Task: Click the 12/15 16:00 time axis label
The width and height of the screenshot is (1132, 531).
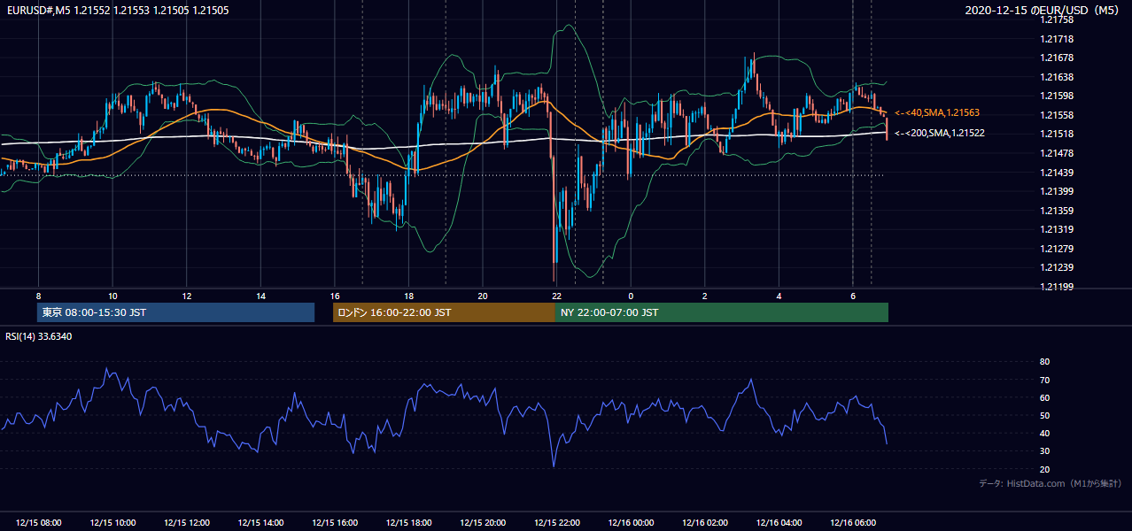Action: 335,523
